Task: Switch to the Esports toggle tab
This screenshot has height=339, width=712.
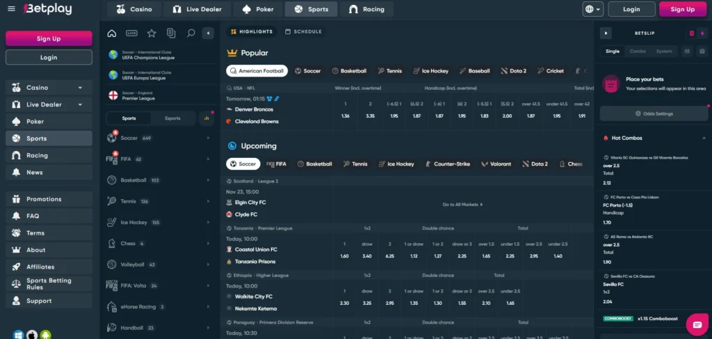Action: (x=172, y=118)
